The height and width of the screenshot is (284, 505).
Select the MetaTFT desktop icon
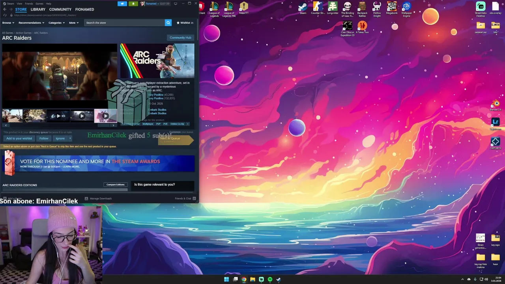pos(244,8)
